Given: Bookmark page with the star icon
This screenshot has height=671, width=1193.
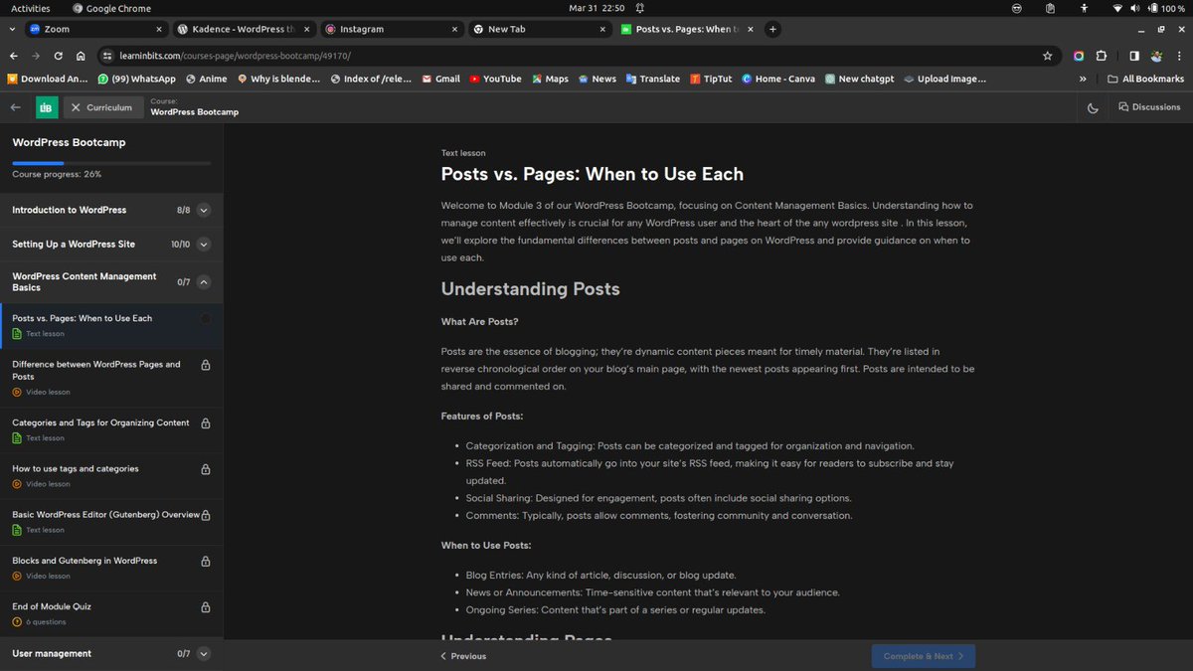Looking at the screenshot, I should (x=1047, y=57).
